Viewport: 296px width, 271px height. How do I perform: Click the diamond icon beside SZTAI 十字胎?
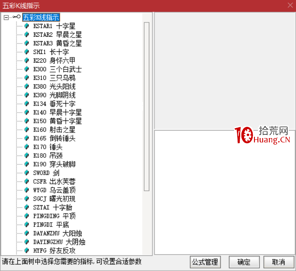(27, 208)
